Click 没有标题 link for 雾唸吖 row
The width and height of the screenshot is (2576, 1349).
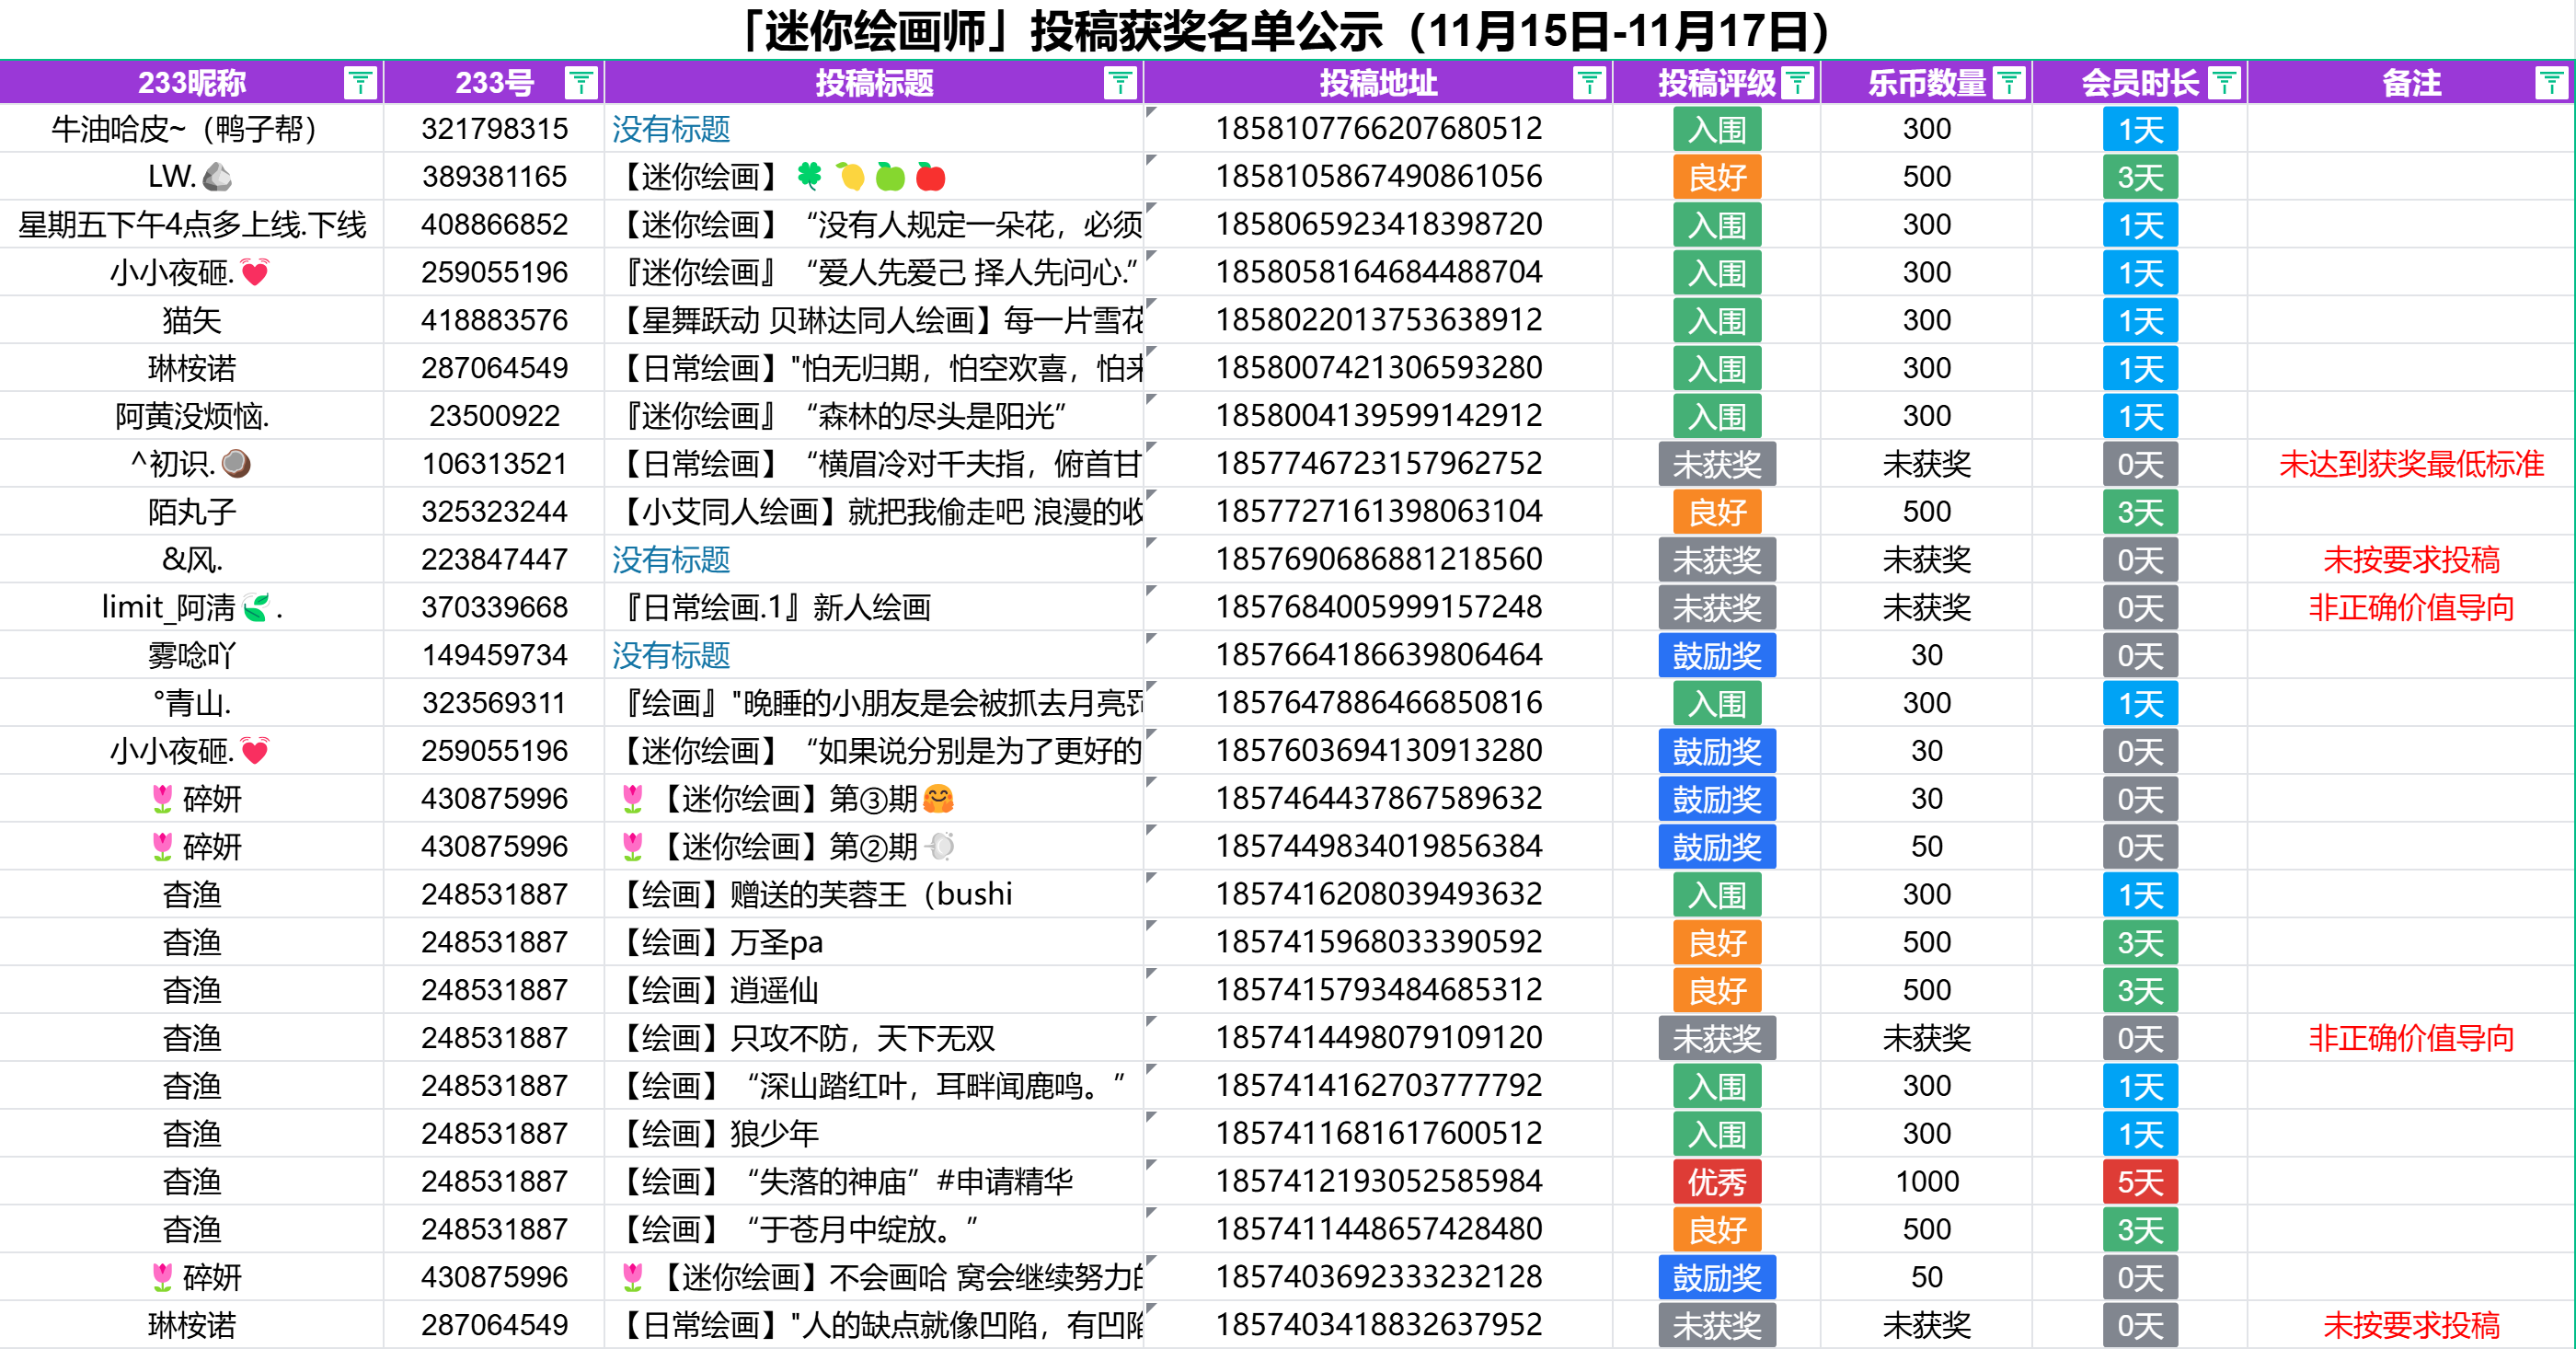point(671,656)
